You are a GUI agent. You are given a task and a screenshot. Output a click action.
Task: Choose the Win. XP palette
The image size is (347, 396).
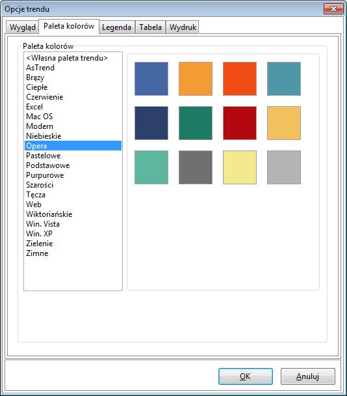73,234
